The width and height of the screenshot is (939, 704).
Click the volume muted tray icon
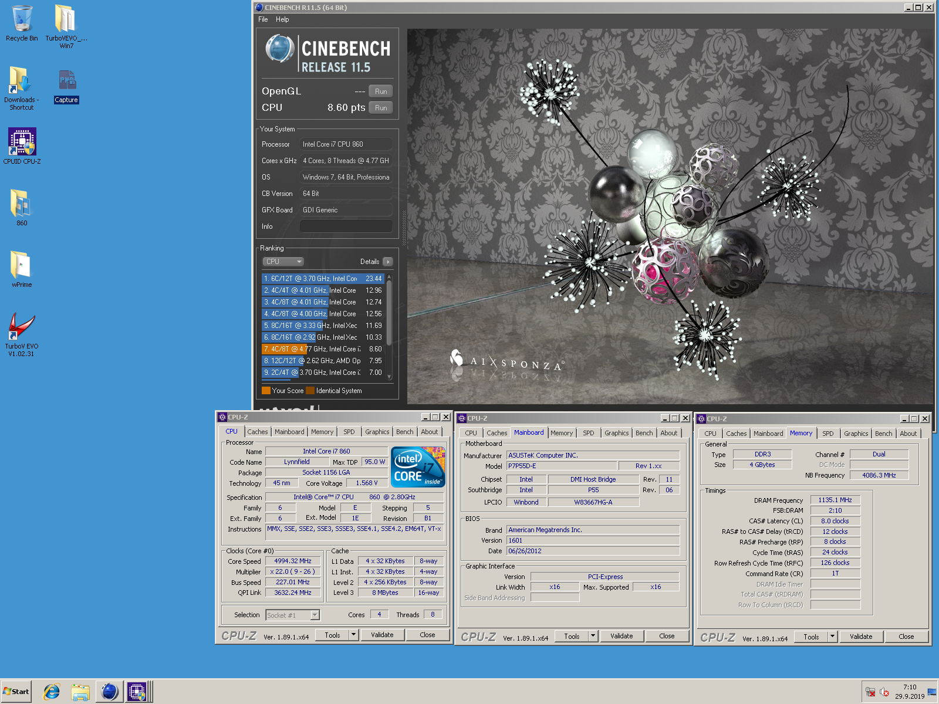[x=884, y=692]
